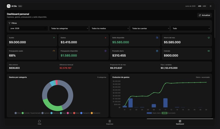This screenshot has height=129, width=220.
Task: Switch currency to ARS
Action: click(x=200, y=6)
